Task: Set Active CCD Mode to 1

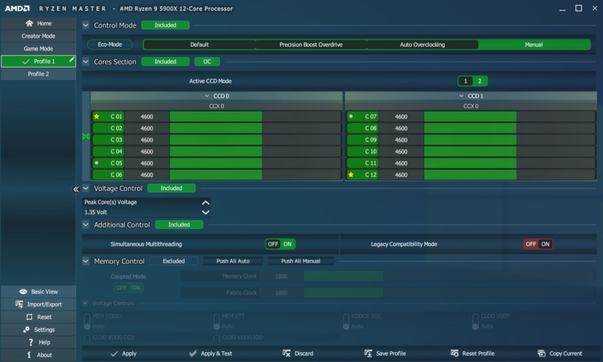Action: coord(466,81)
